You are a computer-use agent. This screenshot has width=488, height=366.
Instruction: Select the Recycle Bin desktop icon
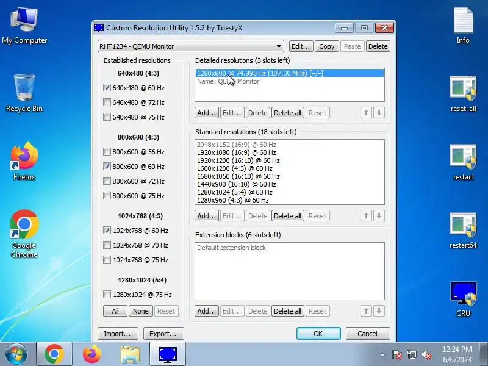click(x=24, y=93)
